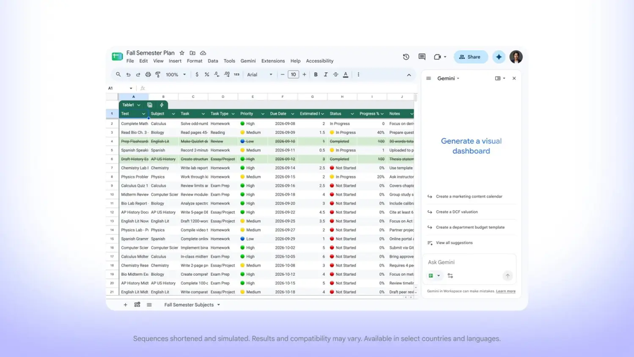Open the Status column filter dropdown

tap(352, 114)
